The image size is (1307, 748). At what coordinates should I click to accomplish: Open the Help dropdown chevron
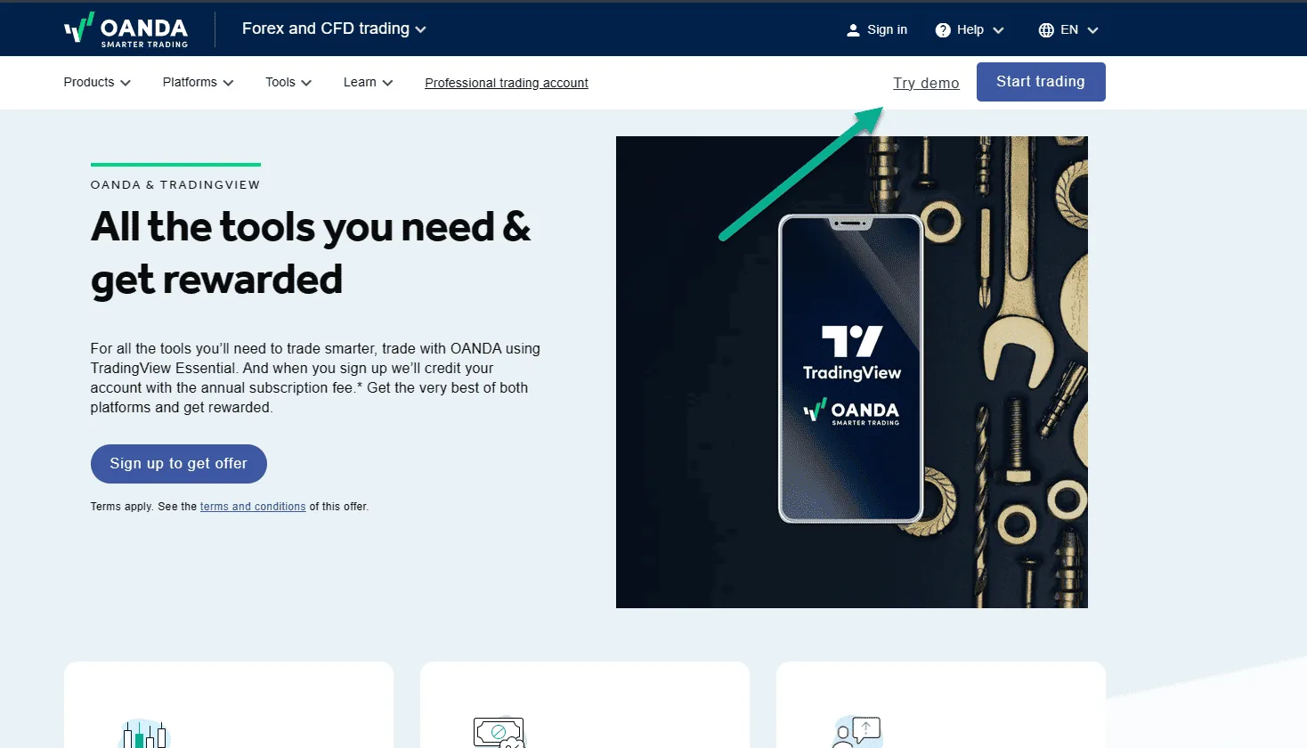tap(998, 30)
